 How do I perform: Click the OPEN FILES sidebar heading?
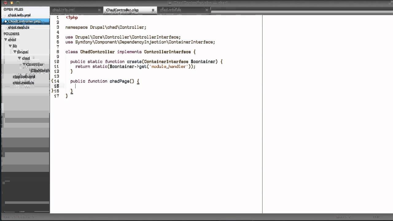coord(13,9)
